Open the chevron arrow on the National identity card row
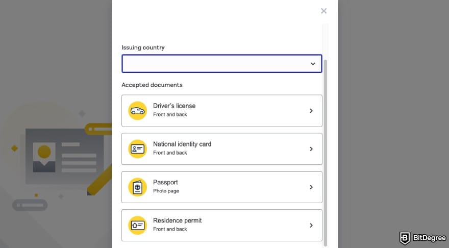 311,149
